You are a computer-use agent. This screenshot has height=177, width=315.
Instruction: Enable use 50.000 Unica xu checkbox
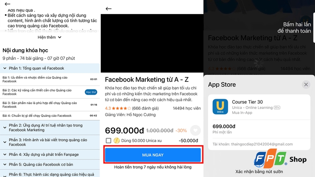(x=109, y=140)
